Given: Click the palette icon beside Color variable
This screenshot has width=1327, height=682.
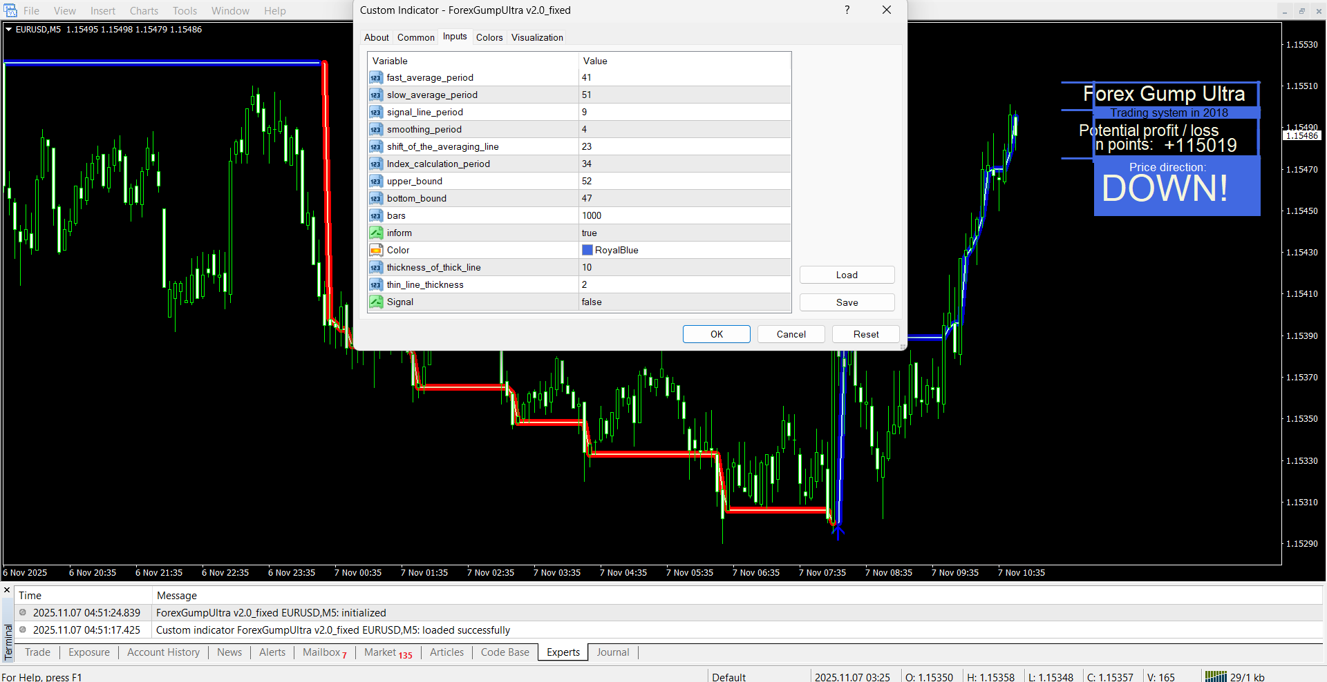Looking at the screenshot, I should coord(375,251).
